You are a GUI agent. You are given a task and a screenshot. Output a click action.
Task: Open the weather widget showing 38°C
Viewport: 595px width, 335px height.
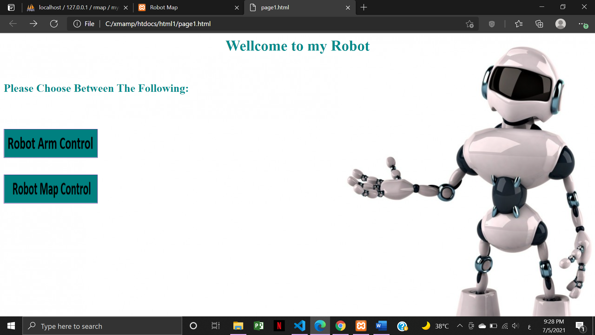click(x=435, y=326)
